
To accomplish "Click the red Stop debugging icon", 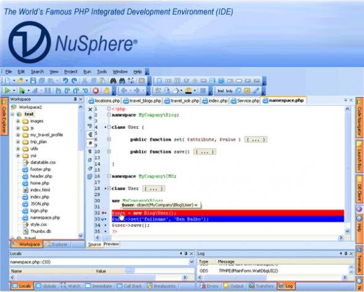I will point(96,91).
